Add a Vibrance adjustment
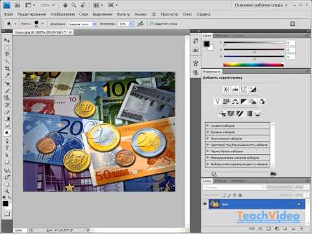The image size is (312, 234). click(x=218, y=101)
